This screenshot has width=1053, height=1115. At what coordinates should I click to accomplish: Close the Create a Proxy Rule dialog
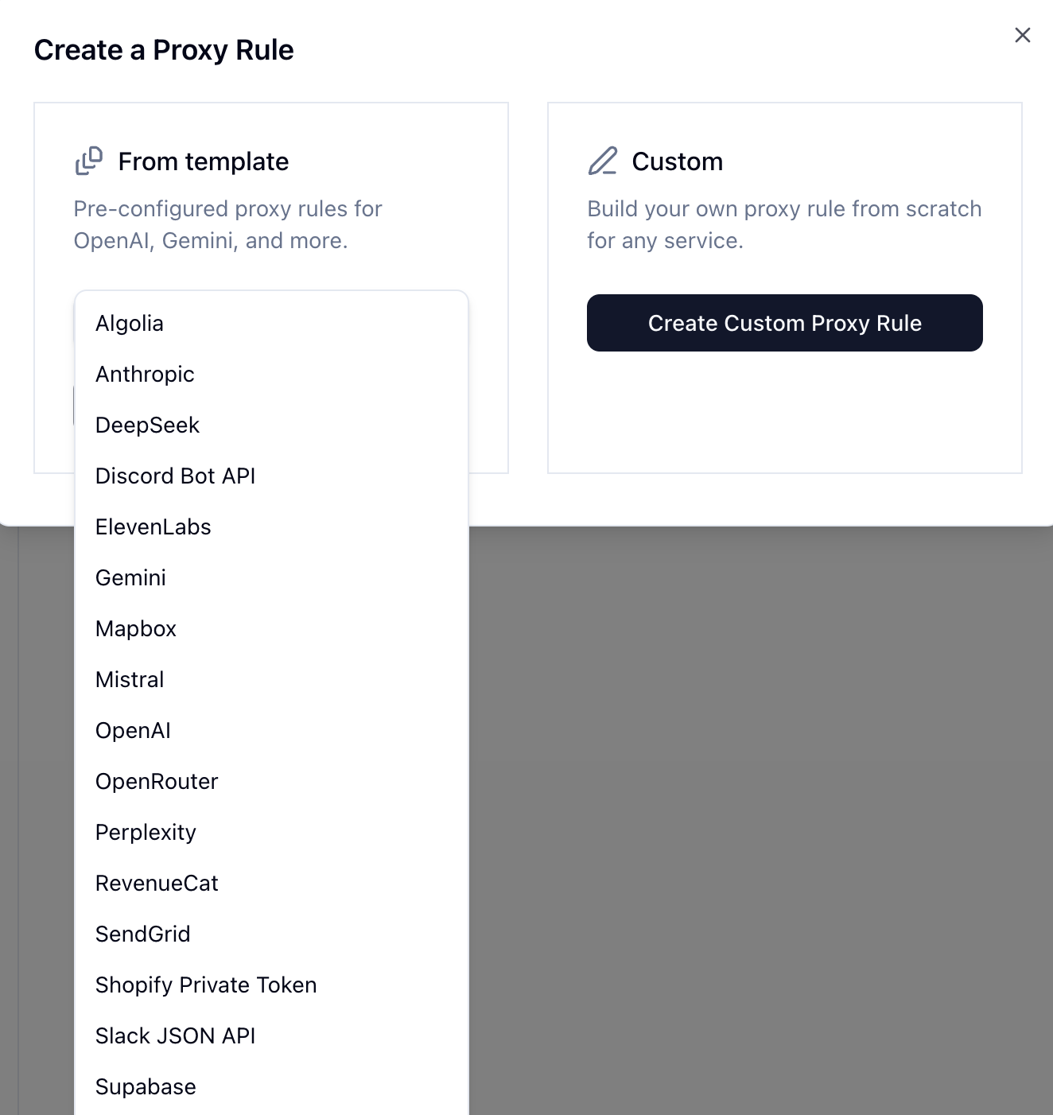click(x=1023, y=35)
